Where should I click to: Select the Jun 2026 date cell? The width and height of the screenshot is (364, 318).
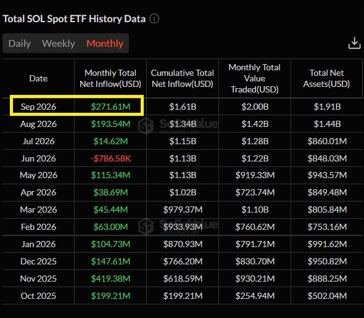coord(38,158)
